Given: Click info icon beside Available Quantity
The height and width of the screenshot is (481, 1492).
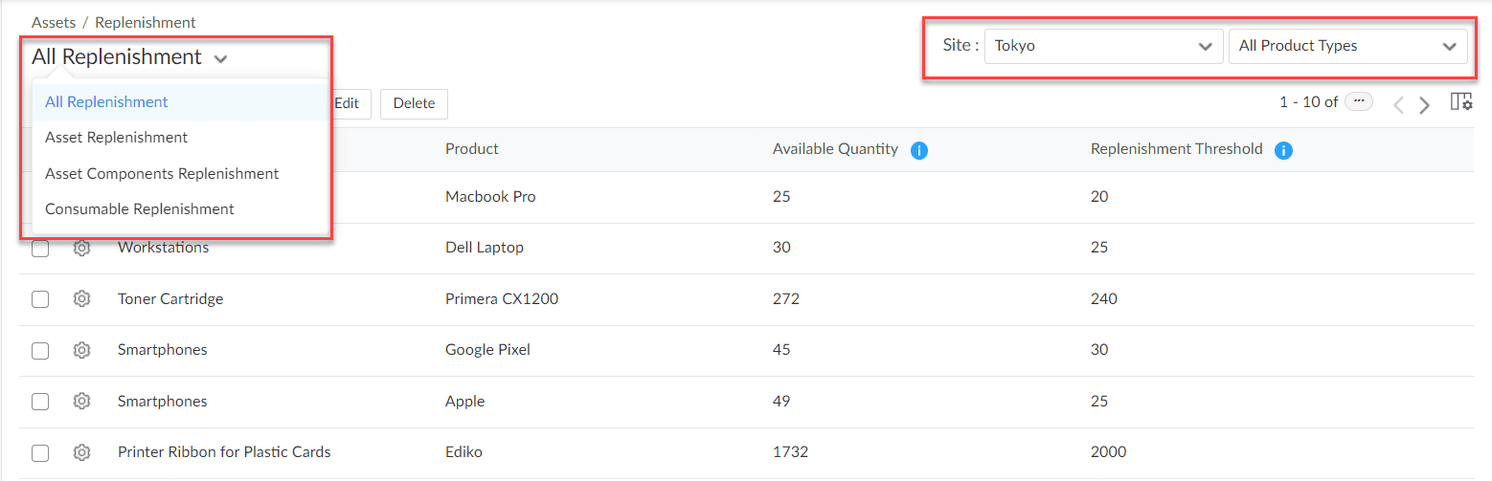Looking at the screenshot, I should tap(919, 150).
